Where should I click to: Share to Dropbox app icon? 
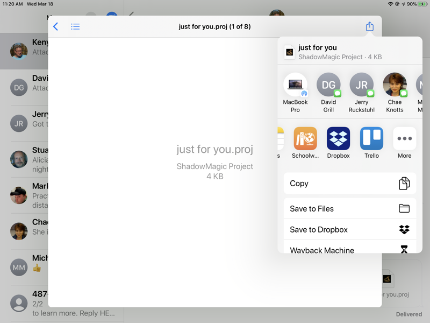[339, 139]
